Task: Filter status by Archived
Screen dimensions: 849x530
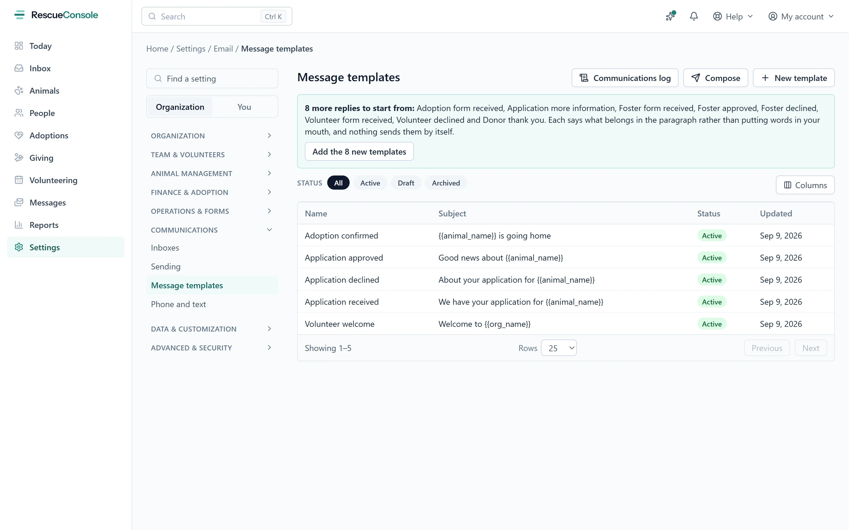Action: coord(445,183)
